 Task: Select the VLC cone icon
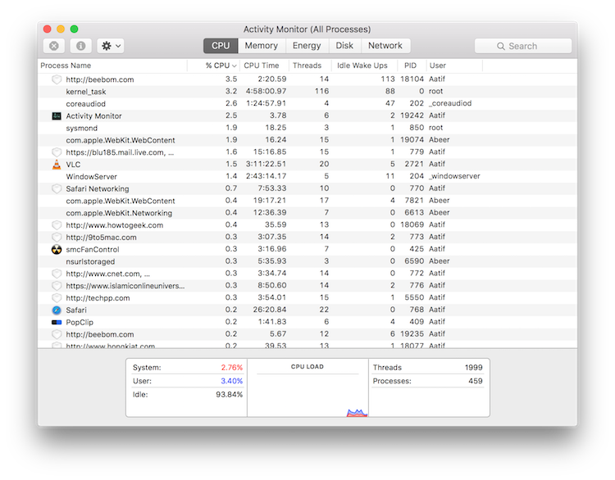(57, 165)
